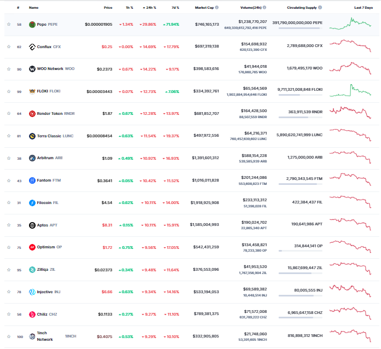The image size is (381, 349).
Task: Click the WOO Network logo icon
Action: pyautogui.click(x=32, y=69)
